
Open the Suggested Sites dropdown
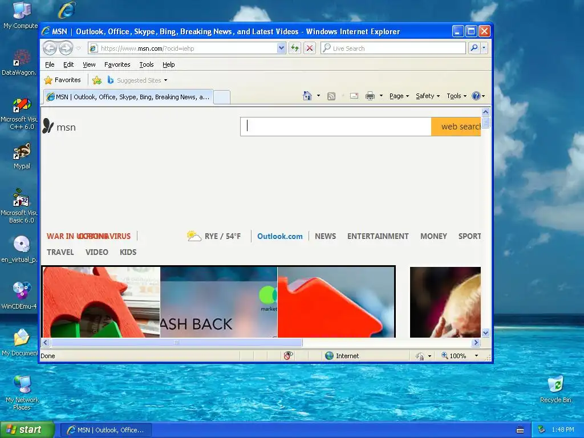click(137, 80)
